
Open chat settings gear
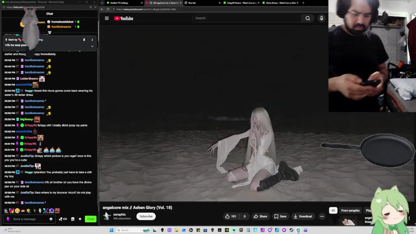click(x=80, y=219)
